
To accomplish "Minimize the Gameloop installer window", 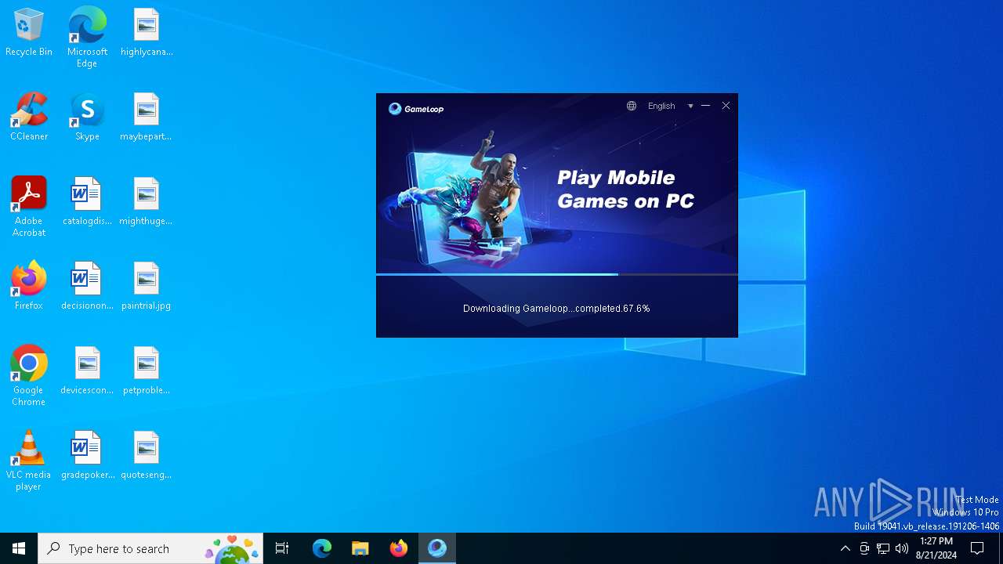I will coord(706,106).
